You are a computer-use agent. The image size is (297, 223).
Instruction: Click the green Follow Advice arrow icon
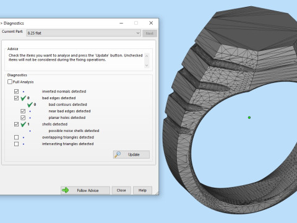click(x=66, y=190)
